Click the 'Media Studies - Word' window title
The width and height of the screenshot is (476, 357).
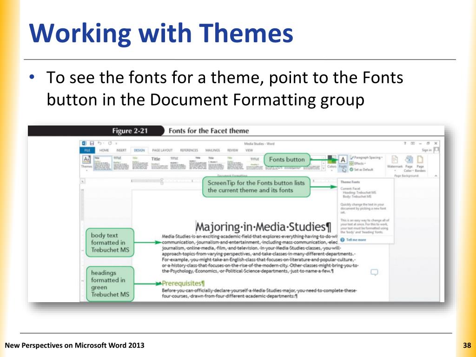(259, 144)
